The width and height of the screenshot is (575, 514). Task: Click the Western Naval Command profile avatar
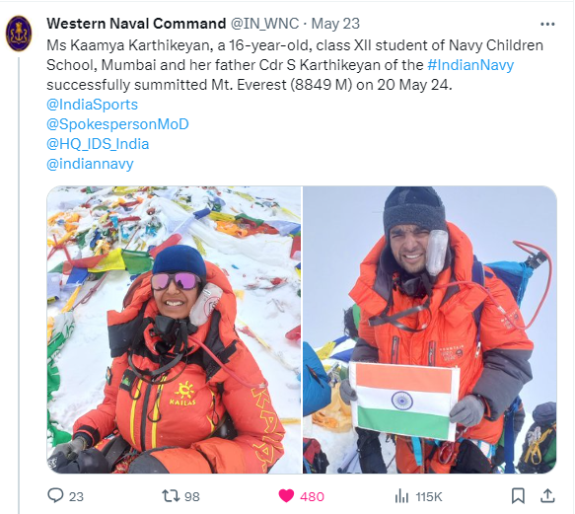[19, 34]
